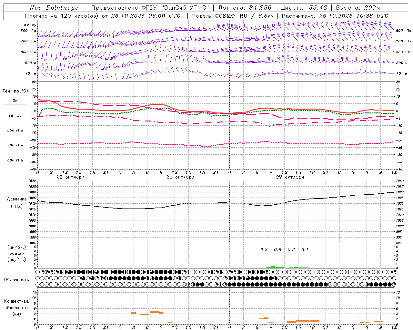This screenshot has height=330, width=413.
Task: Click the Осадки panel label
Action: tap(17, 253)
